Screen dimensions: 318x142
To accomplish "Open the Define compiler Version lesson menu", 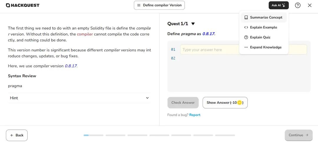I will pyautogui.click(x=159, y=5).
